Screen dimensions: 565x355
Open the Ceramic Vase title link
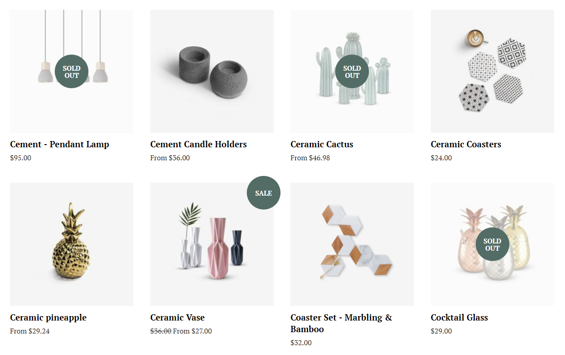177,317
